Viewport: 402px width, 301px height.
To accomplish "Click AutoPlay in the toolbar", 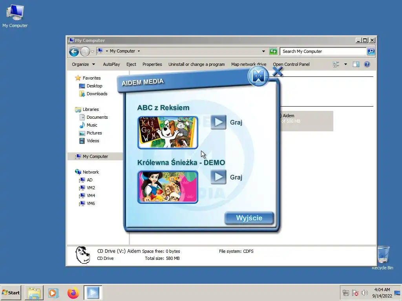I will click(x=111, y=64).
